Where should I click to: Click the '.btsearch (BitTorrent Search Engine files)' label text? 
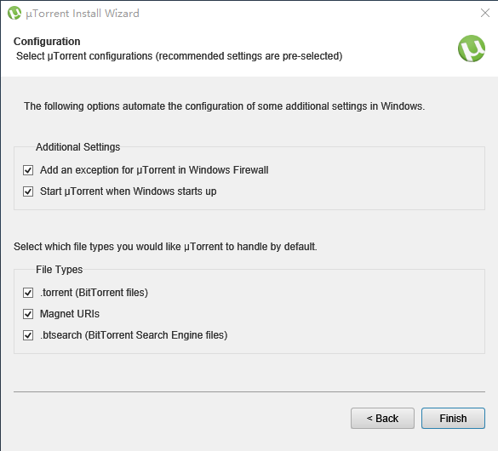(134, 335)
